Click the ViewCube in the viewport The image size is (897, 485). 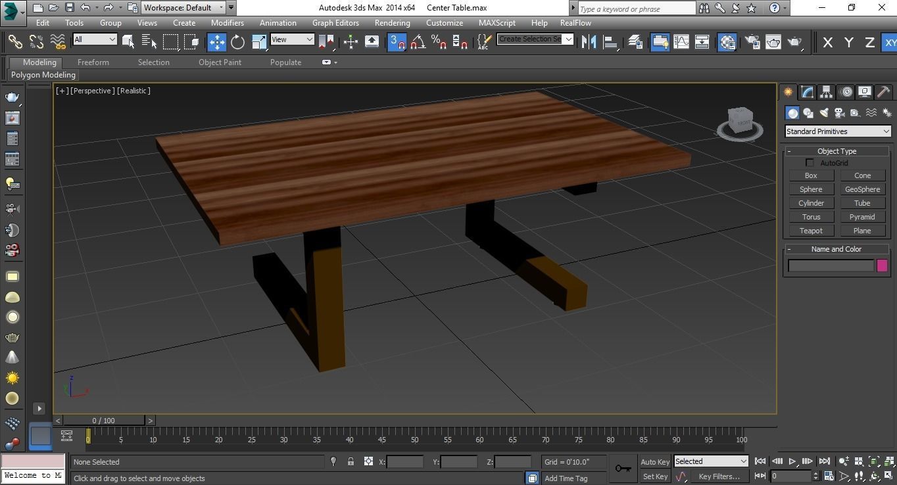(741, 123)
